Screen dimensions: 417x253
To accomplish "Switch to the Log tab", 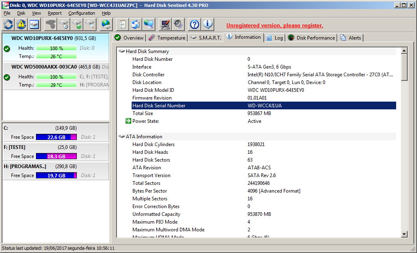I will tap(275, 38).
